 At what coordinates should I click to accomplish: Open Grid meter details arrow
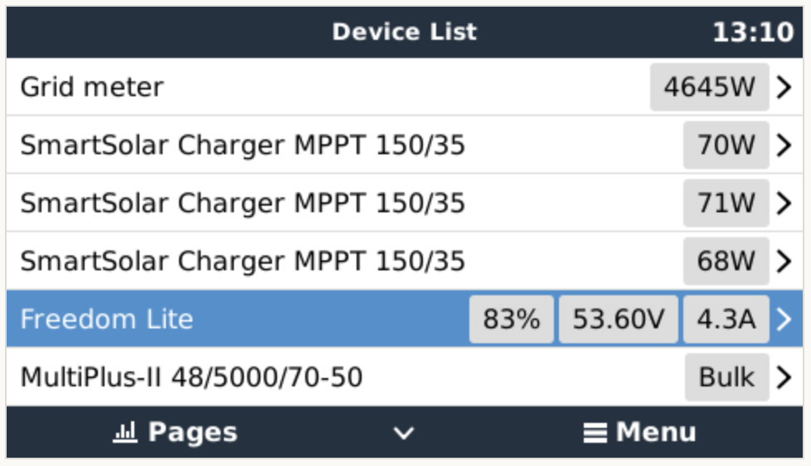pos(784,87)
